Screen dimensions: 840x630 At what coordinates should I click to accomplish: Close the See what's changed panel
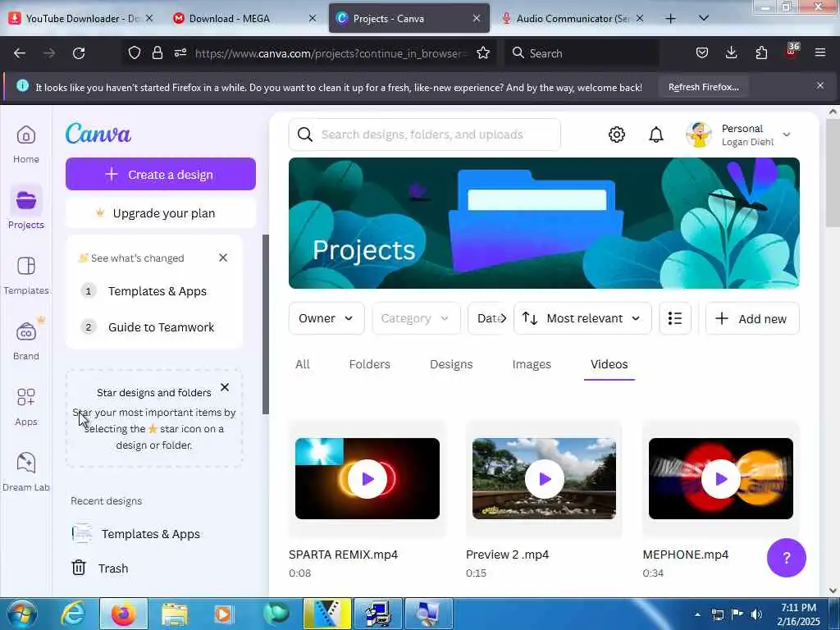tap(223, 258)
